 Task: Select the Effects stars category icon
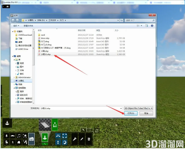tap(25, 136)
